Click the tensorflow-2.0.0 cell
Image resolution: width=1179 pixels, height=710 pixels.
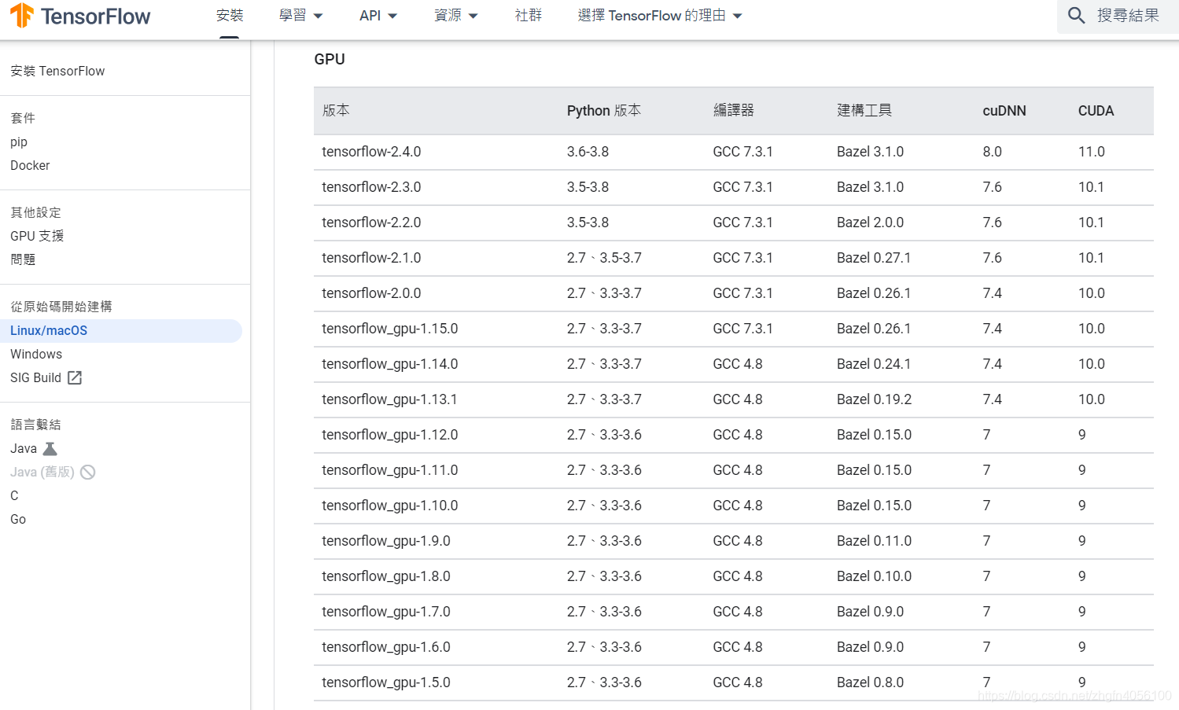point(371,293)
